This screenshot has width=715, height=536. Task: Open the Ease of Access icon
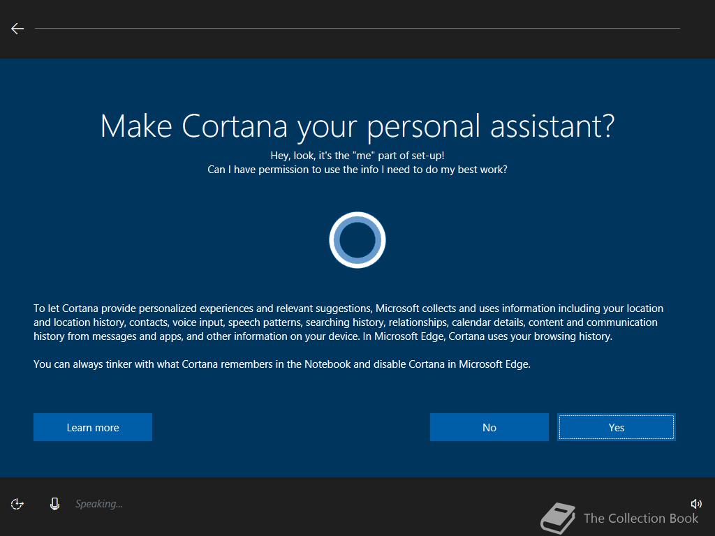click(17, 504)
